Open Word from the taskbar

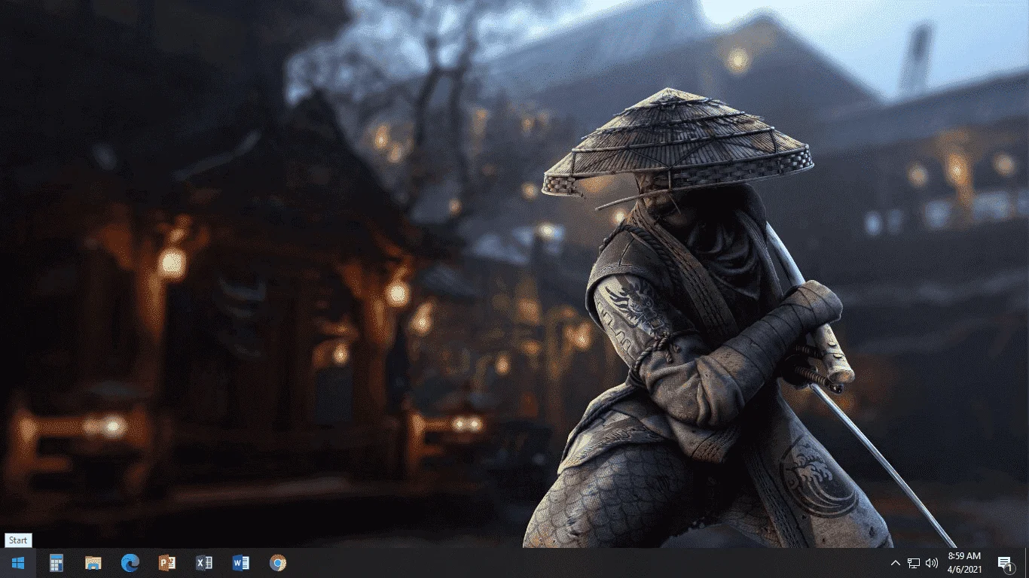pyautogui.click(x=241, y=563)
